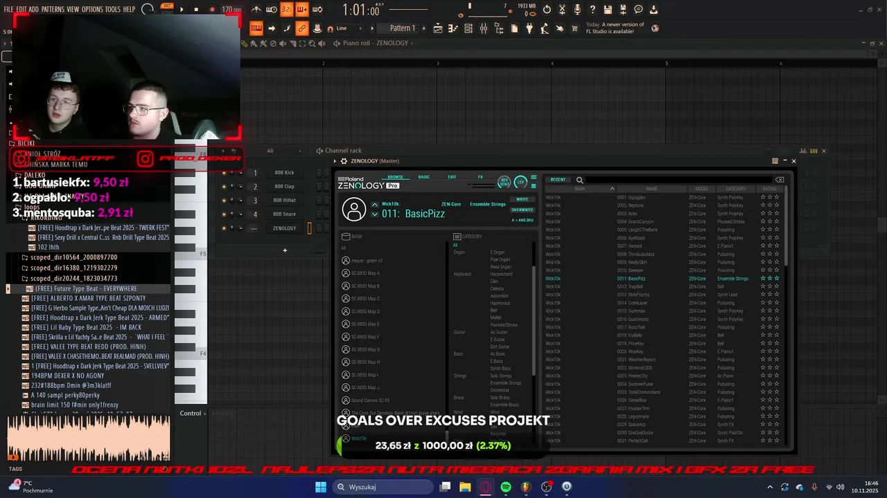Mute the 808 HiHat channel
This screenshot has width=887, height=498.
tap(224, 201)
